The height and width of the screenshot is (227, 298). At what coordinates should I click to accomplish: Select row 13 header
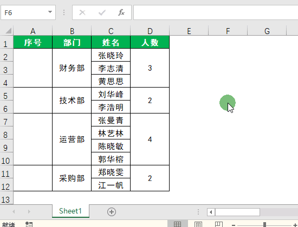point(7,198)
